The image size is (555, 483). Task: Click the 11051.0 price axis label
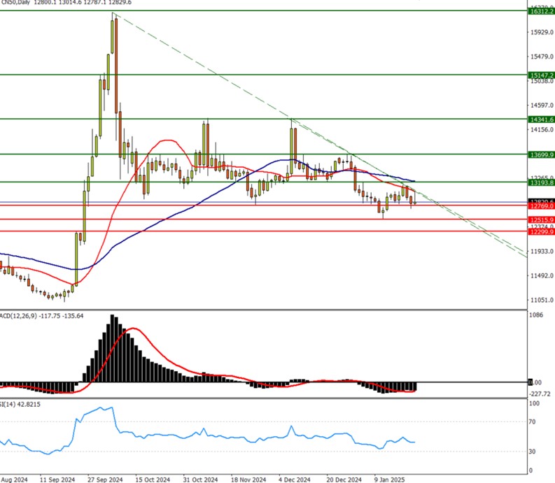coord(542,300)
